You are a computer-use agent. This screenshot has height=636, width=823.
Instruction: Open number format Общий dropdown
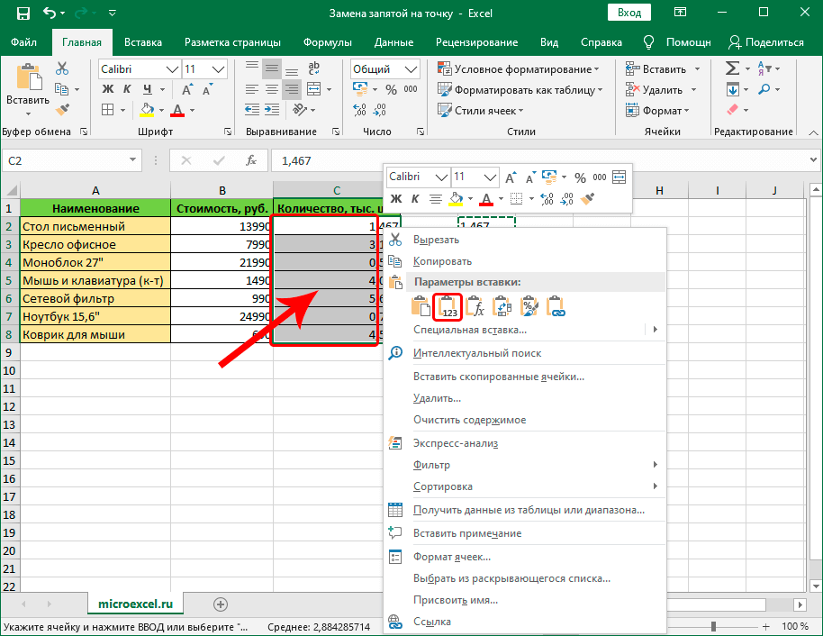click(x=411, y=68)
